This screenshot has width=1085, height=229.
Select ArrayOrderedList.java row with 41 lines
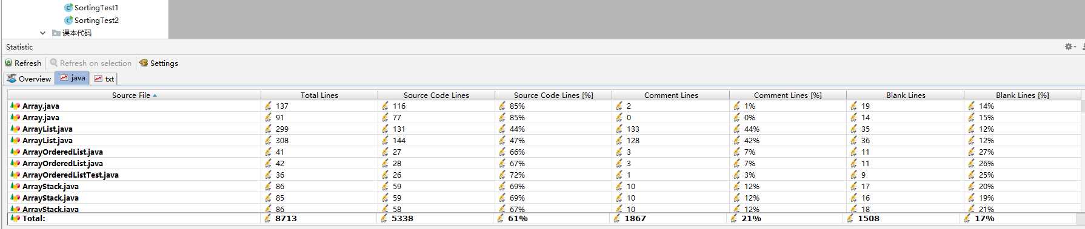(x=544, y=152)
